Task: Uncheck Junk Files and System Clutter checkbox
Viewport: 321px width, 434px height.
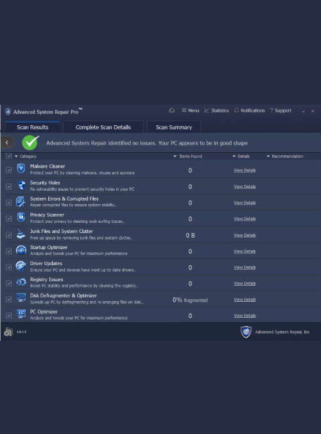Action: (x=8, y=235)
